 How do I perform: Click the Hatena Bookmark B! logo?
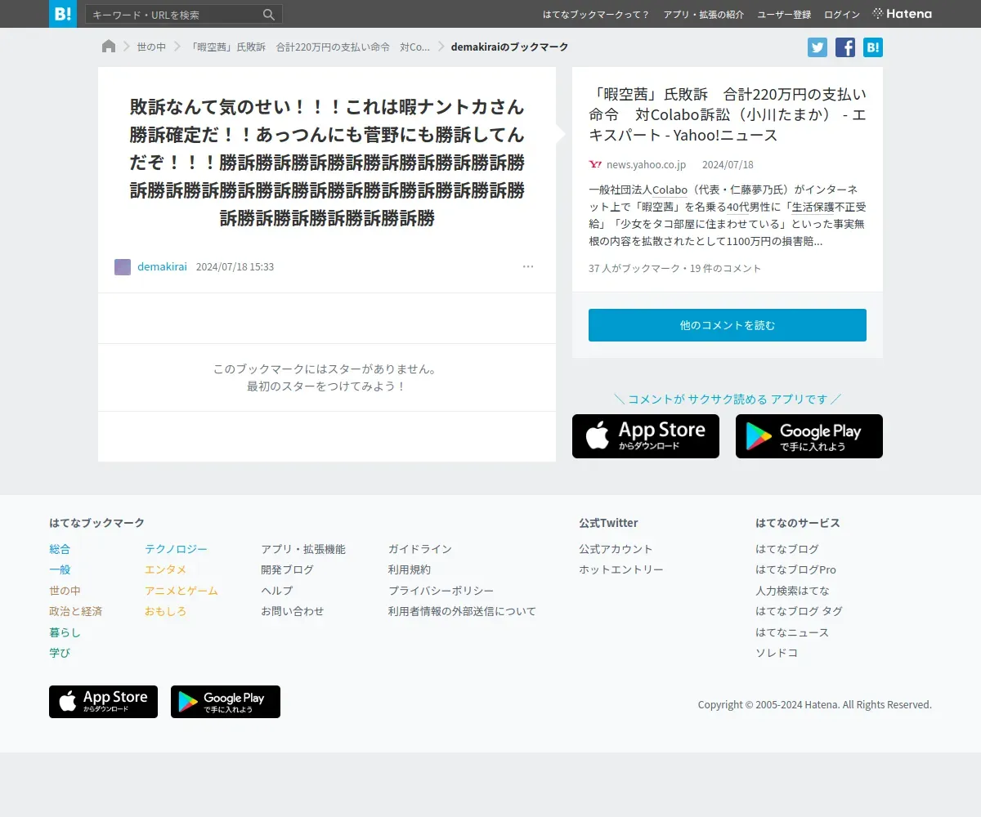(x=63, y=14)
